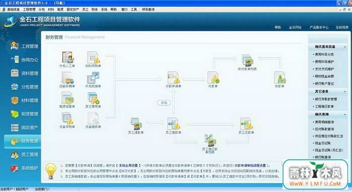Screen dimensions: 352x192
Task: Click the 报销 label button
Action: [164, 103]
